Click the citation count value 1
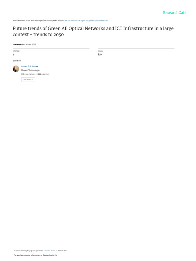Screen dimensions: 196x261 [13, 55]
